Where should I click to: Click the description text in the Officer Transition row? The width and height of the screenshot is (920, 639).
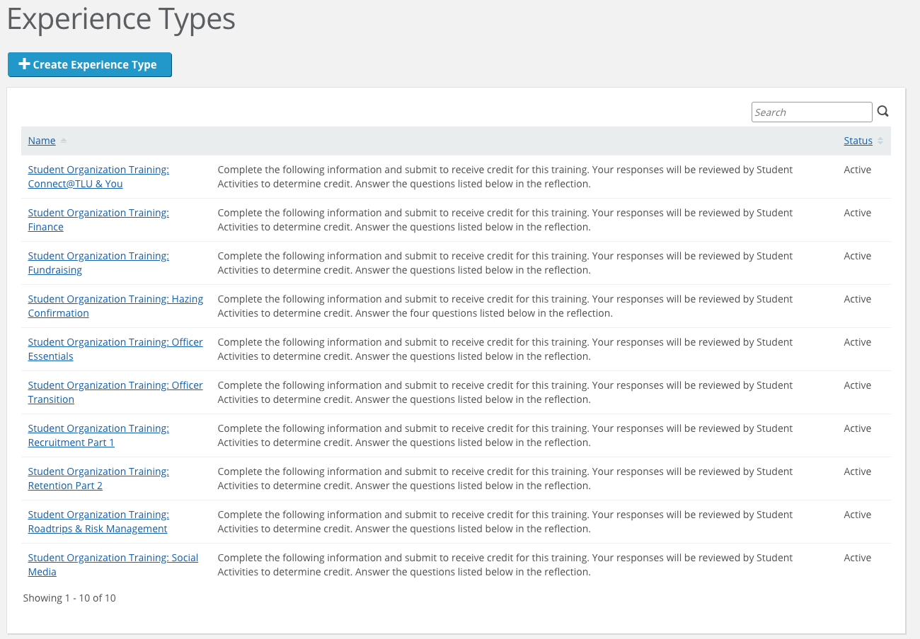click(x=505, y=392)
